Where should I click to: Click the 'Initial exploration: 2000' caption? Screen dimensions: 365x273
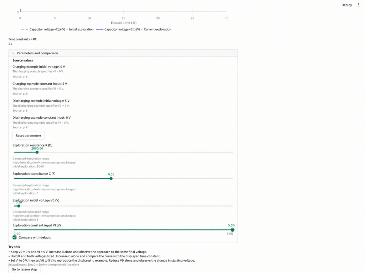[28, 166]
